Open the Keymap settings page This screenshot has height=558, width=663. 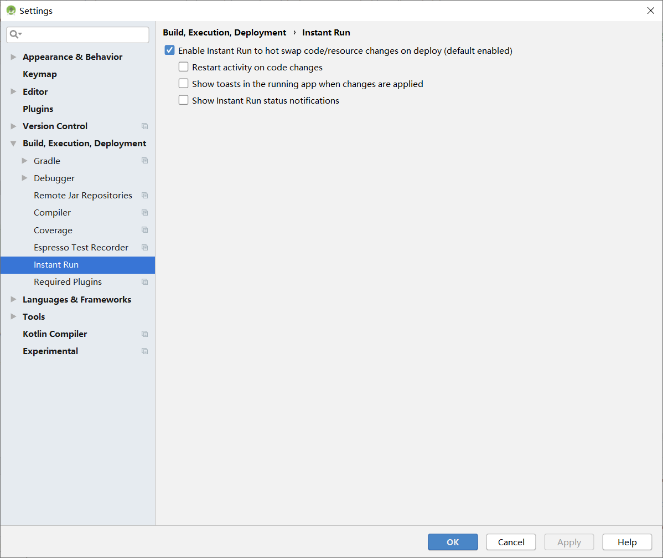pos(40,74)
